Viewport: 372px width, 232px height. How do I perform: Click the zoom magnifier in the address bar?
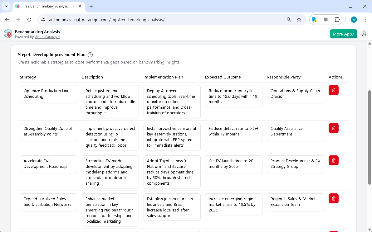coord(289,19)
